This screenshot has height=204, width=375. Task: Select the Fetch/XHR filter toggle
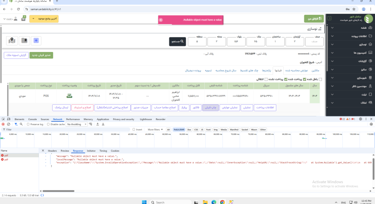[x=179, y=130]
